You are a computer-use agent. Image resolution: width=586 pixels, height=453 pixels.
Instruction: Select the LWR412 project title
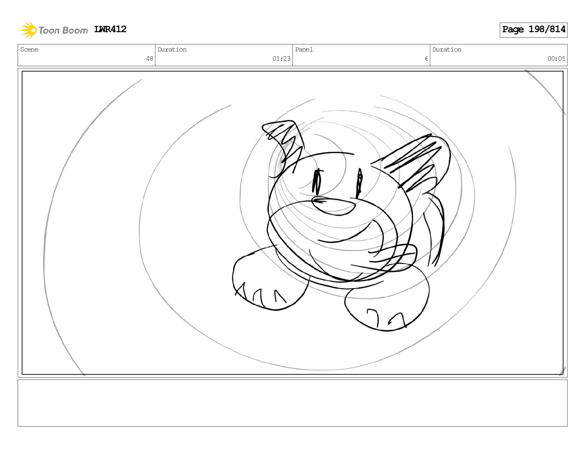click(x=110, y=29)
